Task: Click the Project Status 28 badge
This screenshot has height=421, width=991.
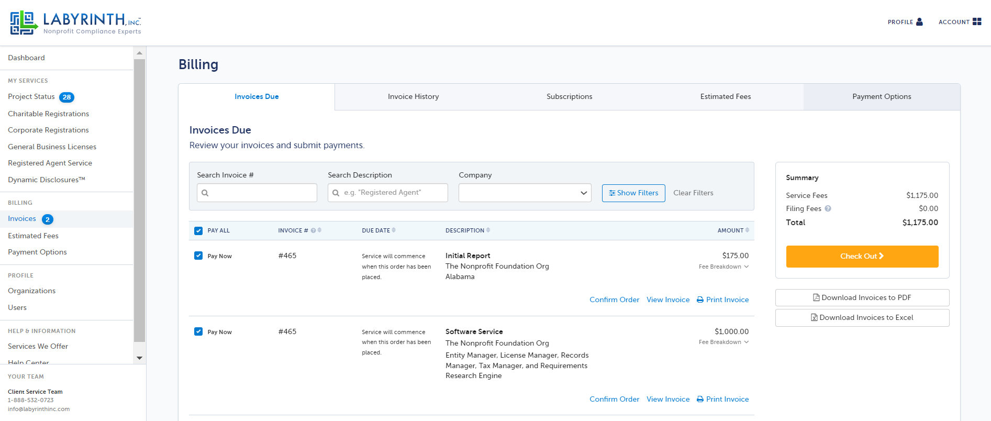Action: point(66,97)
